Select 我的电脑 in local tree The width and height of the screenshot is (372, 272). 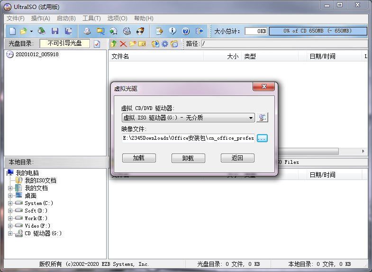(x=27, y=173)
